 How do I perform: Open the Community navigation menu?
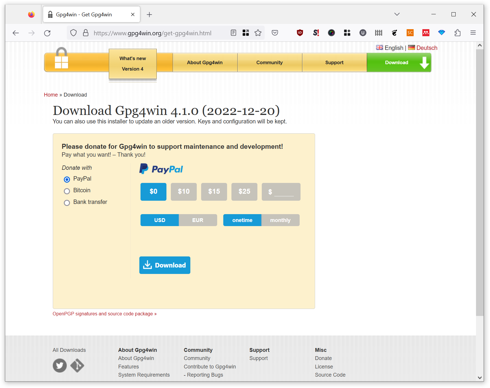click(270, 62)
